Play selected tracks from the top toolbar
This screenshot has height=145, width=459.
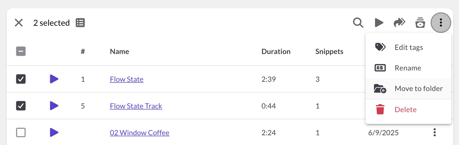point(379,23)
